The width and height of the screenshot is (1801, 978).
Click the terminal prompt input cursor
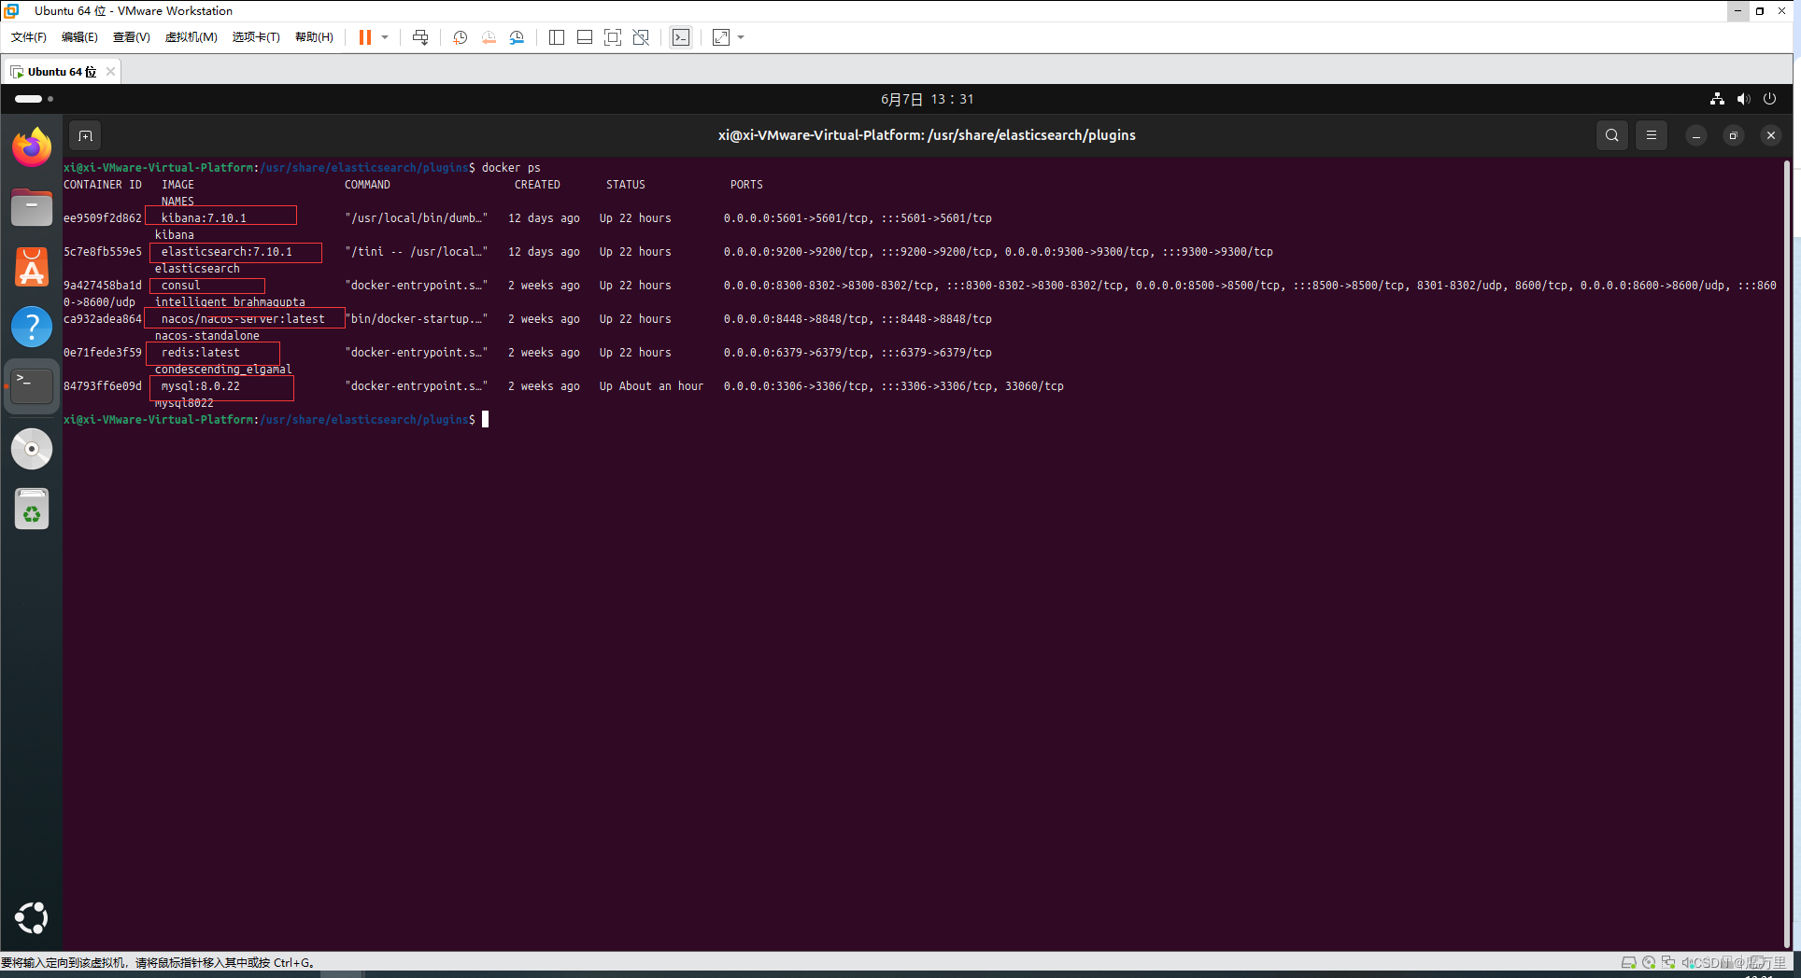pos(485,420)
